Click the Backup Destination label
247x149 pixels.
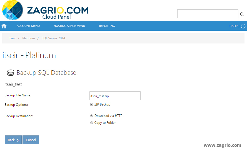click(19, 116)
